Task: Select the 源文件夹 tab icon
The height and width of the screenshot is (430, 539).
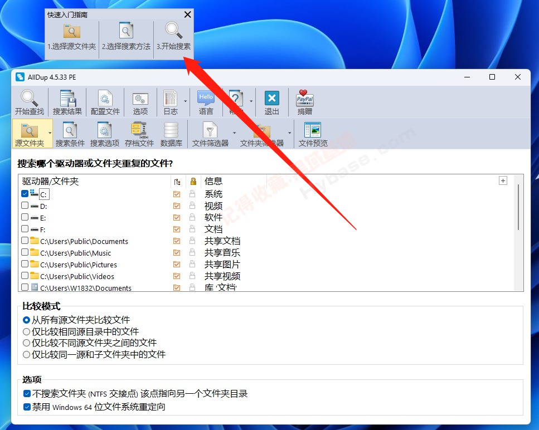Action: 30,130
